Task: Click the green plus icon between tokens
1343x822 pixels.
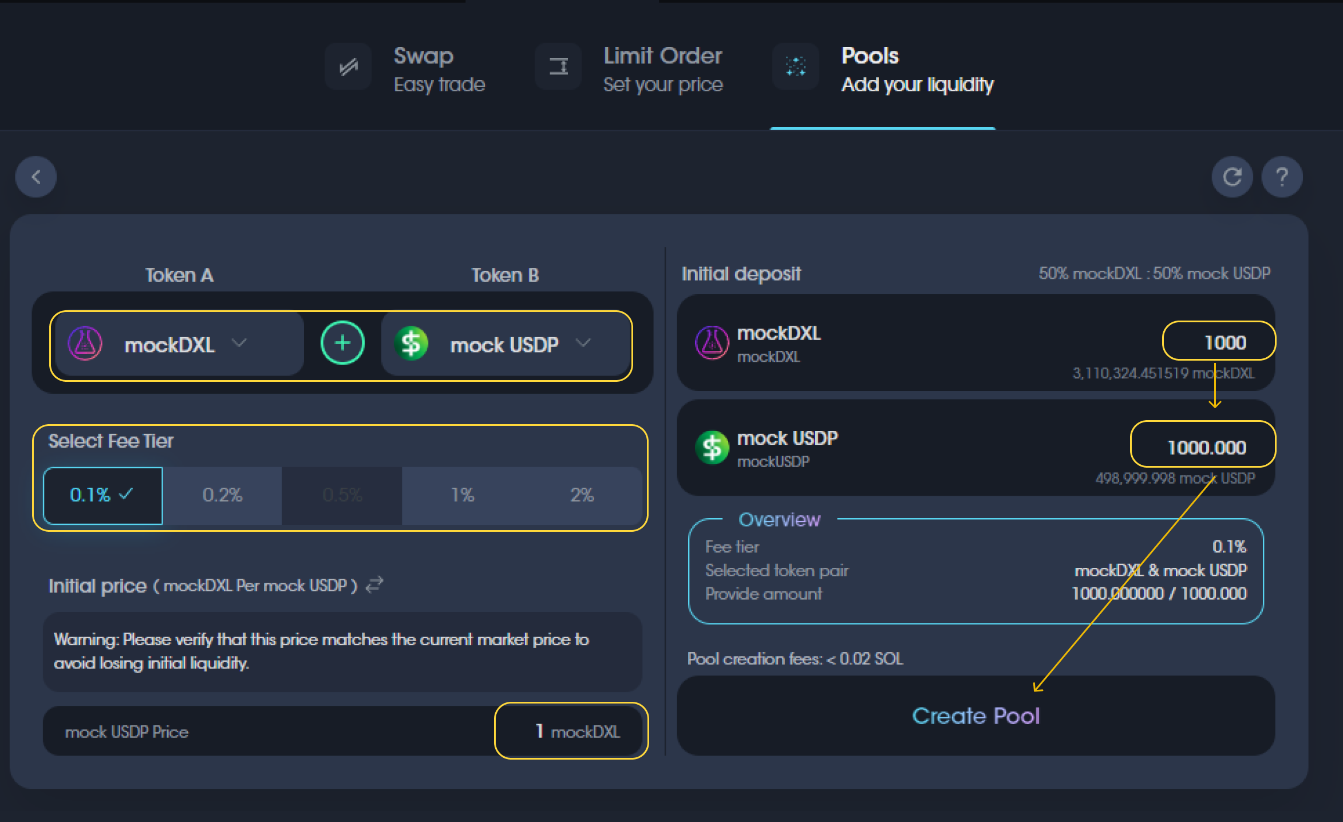Action: pyautogui.click(x=342, y=343)
